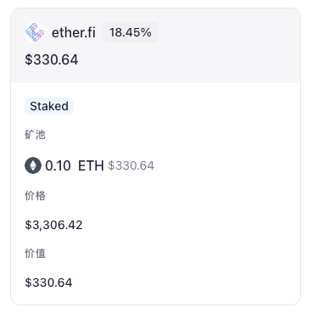
Task: Select the $330.64 amount under 价值
Action: [x=48, y=283]
